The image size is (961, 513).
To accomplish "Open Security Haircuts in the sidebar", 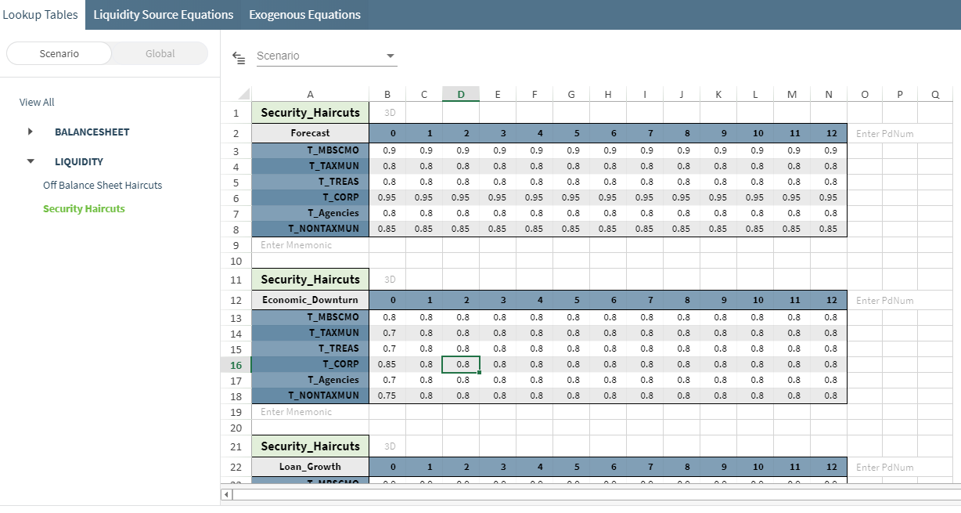I will [84, 208].
